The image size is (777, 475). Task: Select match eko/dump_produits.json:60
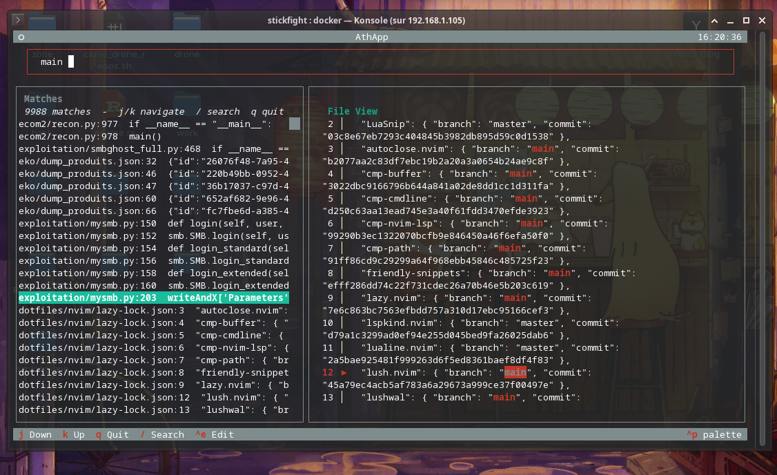154,198
